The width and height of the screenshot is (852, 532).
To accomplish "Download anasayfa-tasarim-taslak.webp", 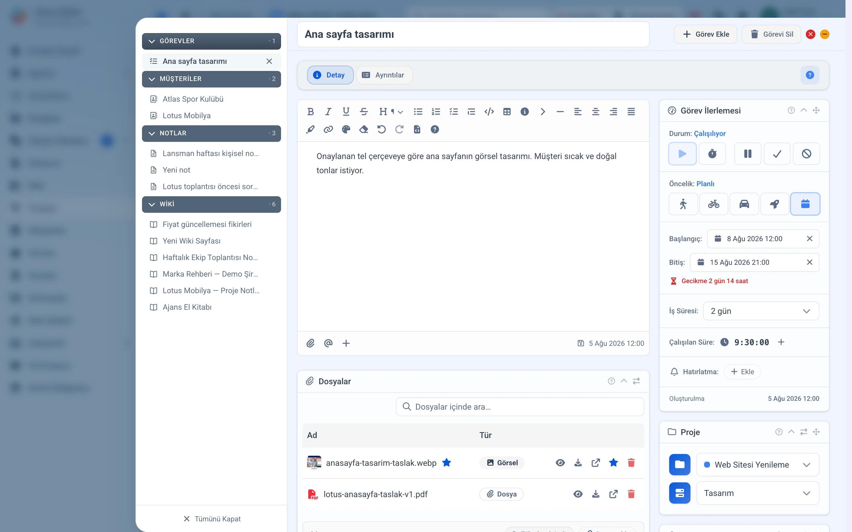I will [578, 463].
